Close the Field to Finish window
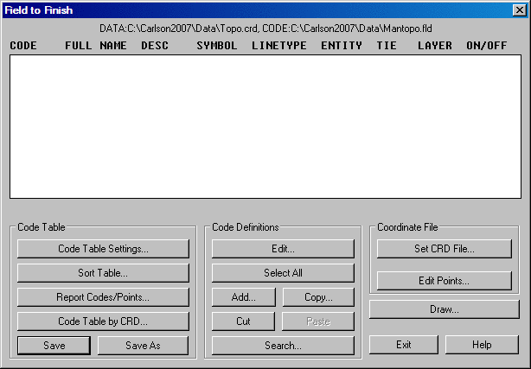The height and width of the screenshot is (369, 531). [519, 10]
